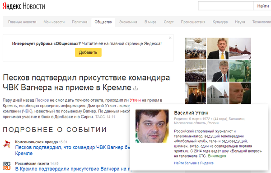Click the search input field
The width and height of the screenshot is (271, 173).
click(225, 6)
